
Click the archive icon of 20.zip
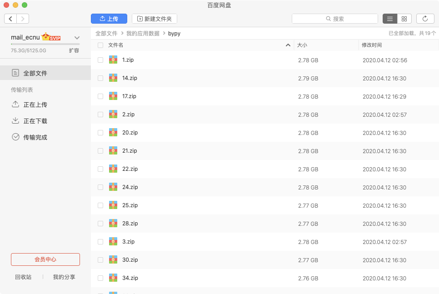[x=113, y=132]
